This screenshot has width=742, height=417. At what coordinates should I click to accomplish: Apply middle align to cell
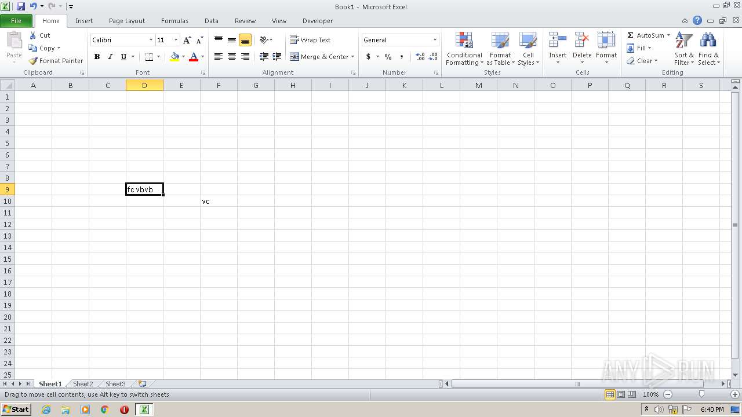[x=232, y=40]
